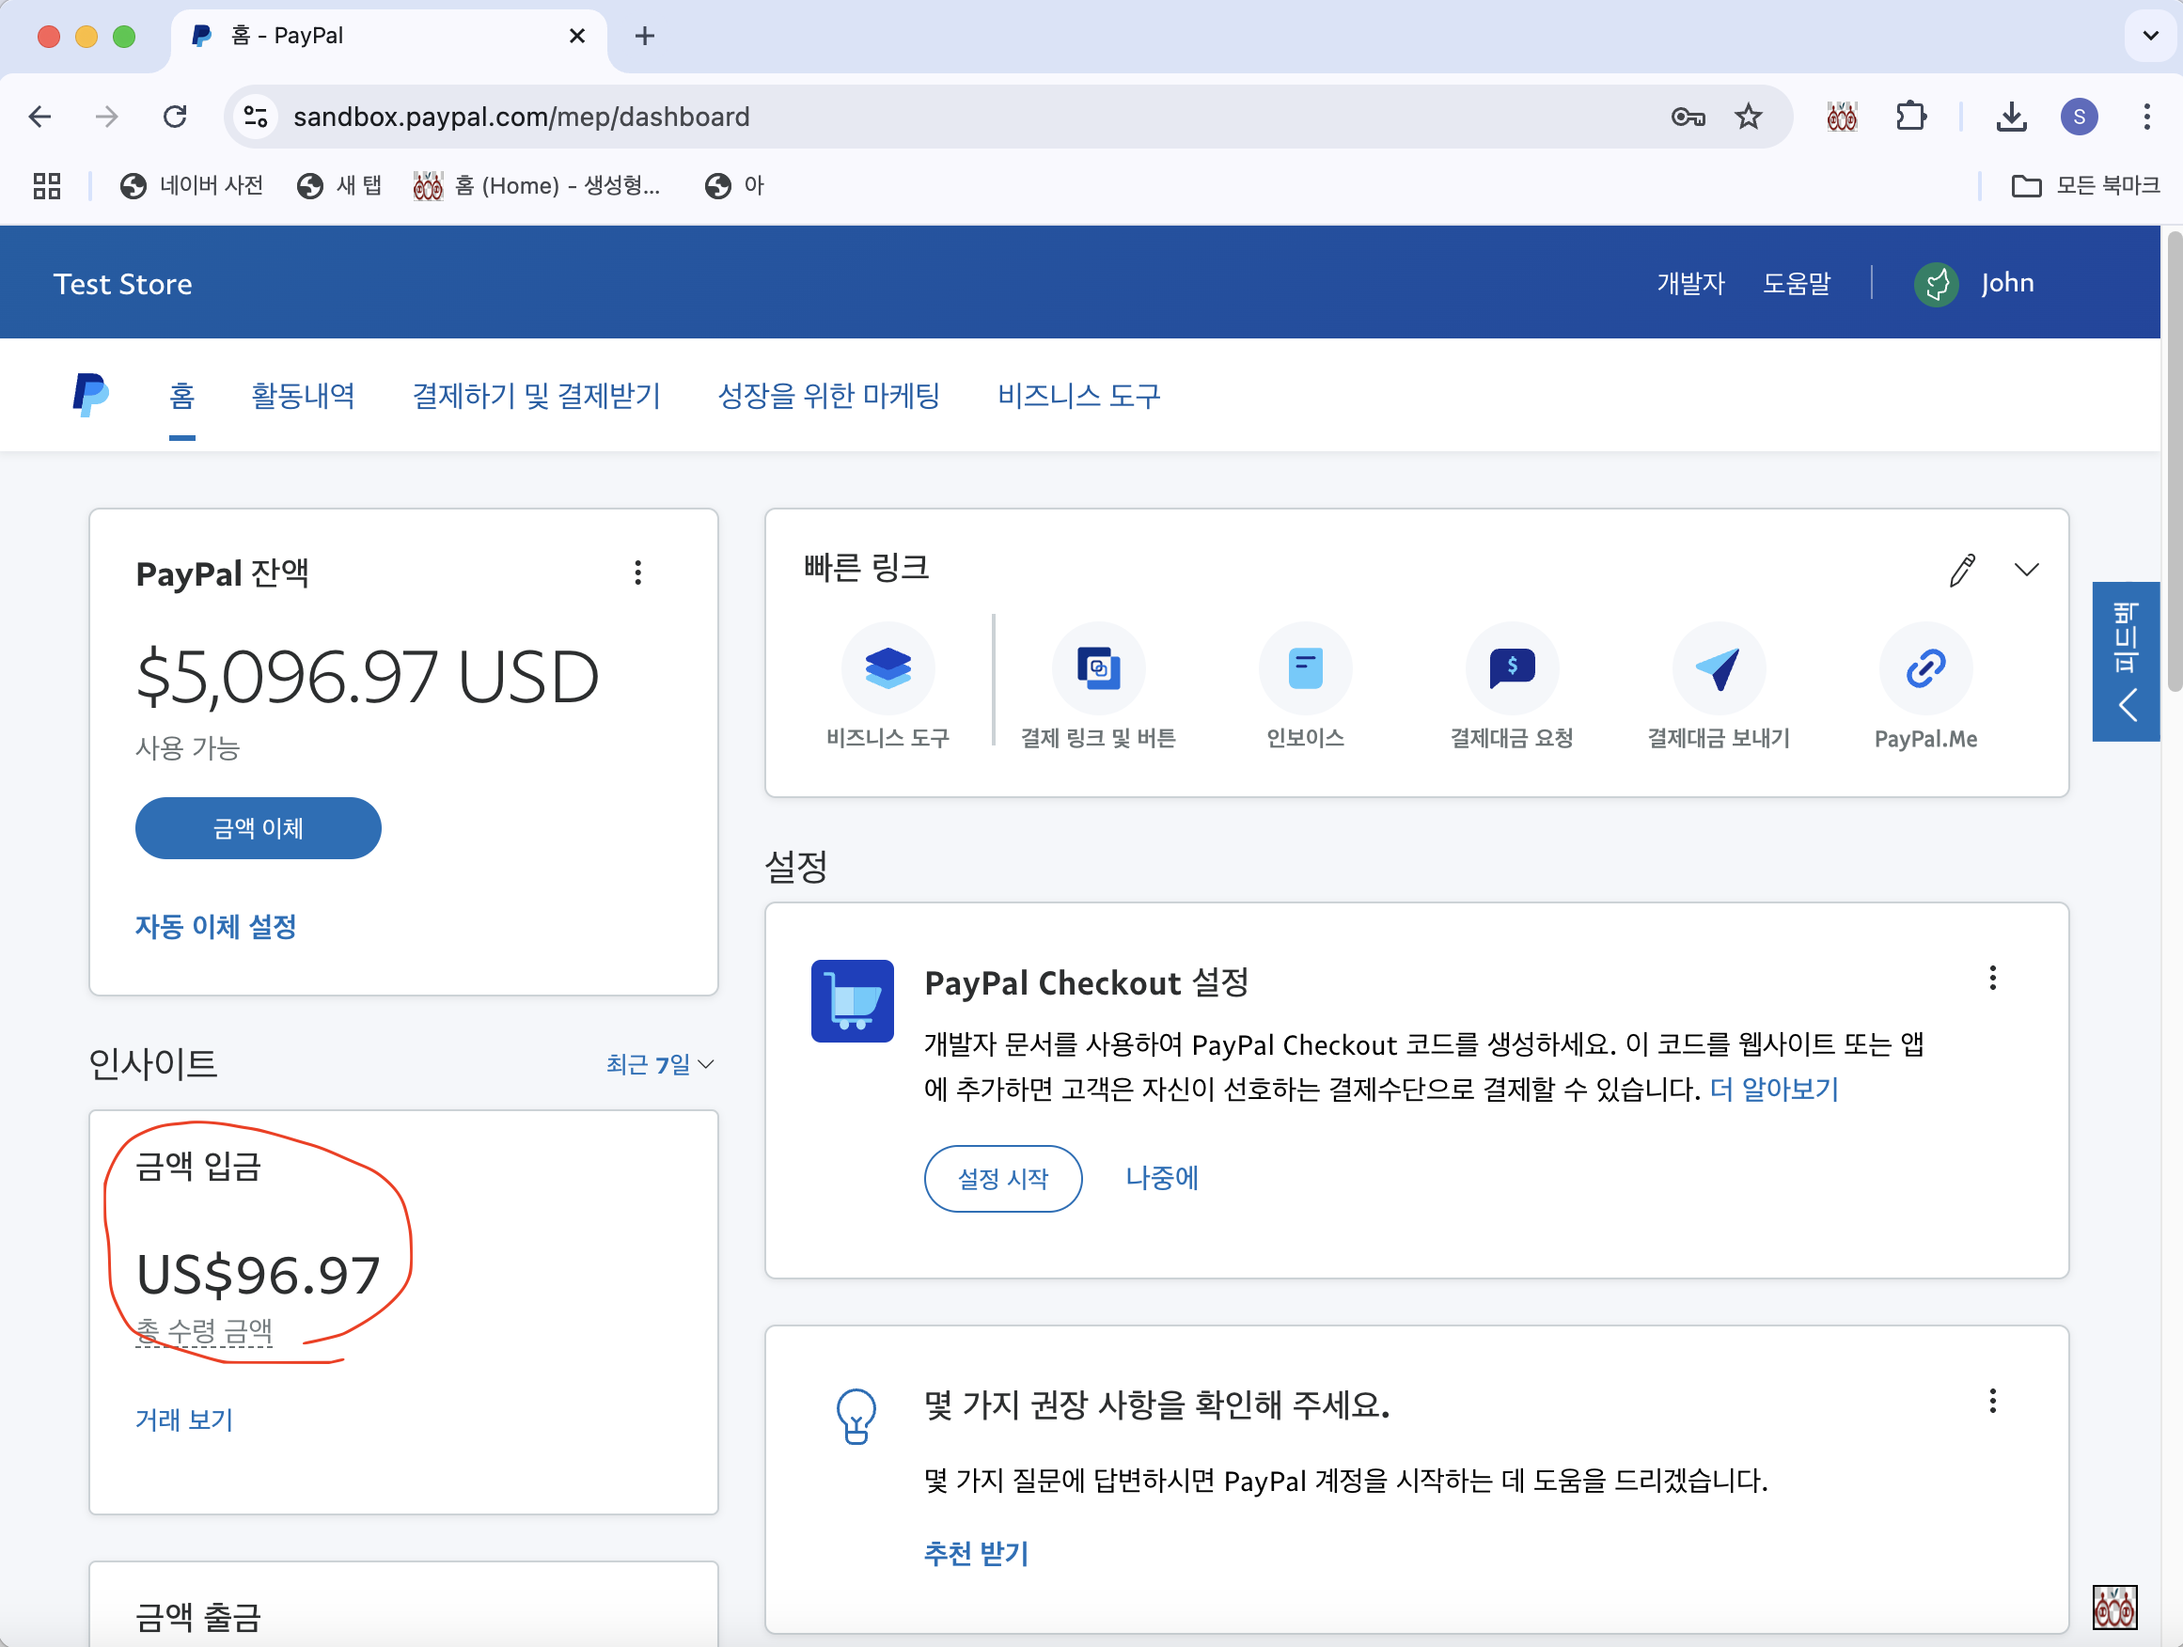Click the $5,096.97 USD balance amount
Viewport: 2183px width, 1647px height.
(x=367, y=677)
